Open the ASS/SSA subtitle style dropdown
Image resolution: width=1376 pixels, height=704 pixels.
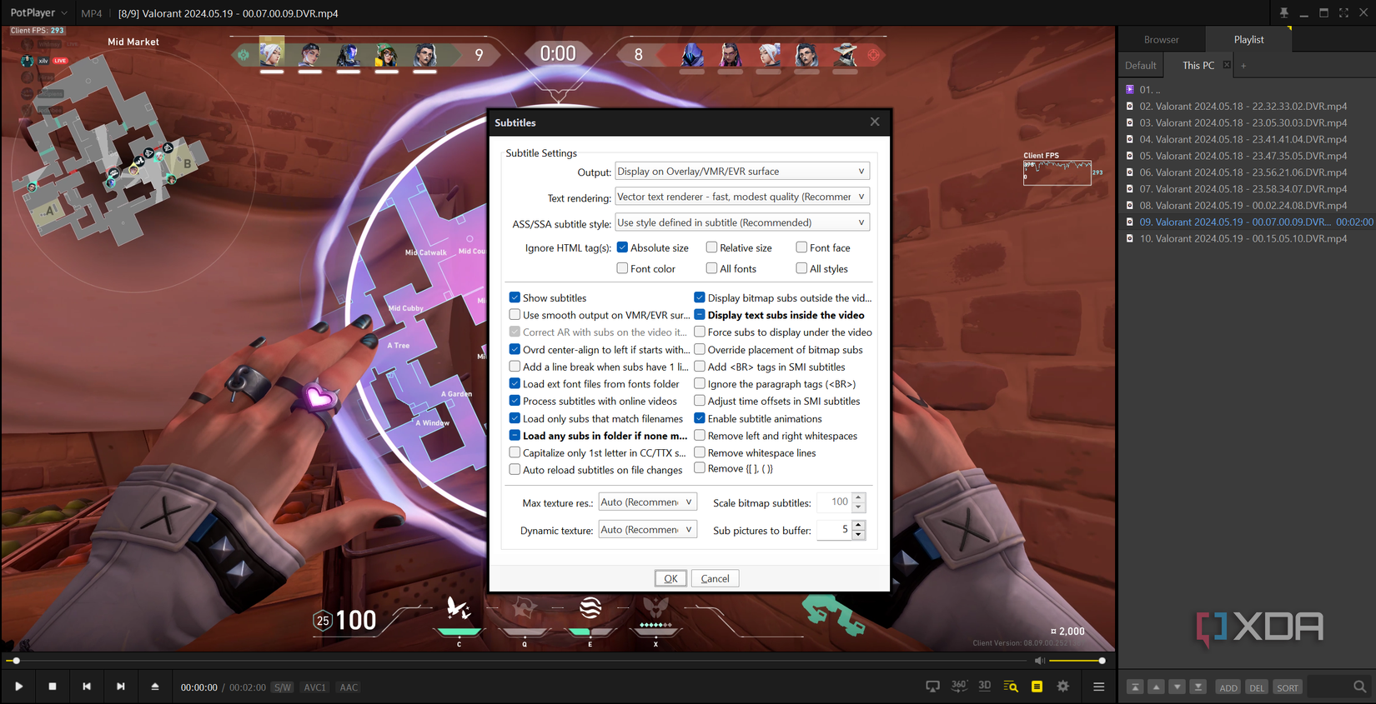click(x=741, y=222)
